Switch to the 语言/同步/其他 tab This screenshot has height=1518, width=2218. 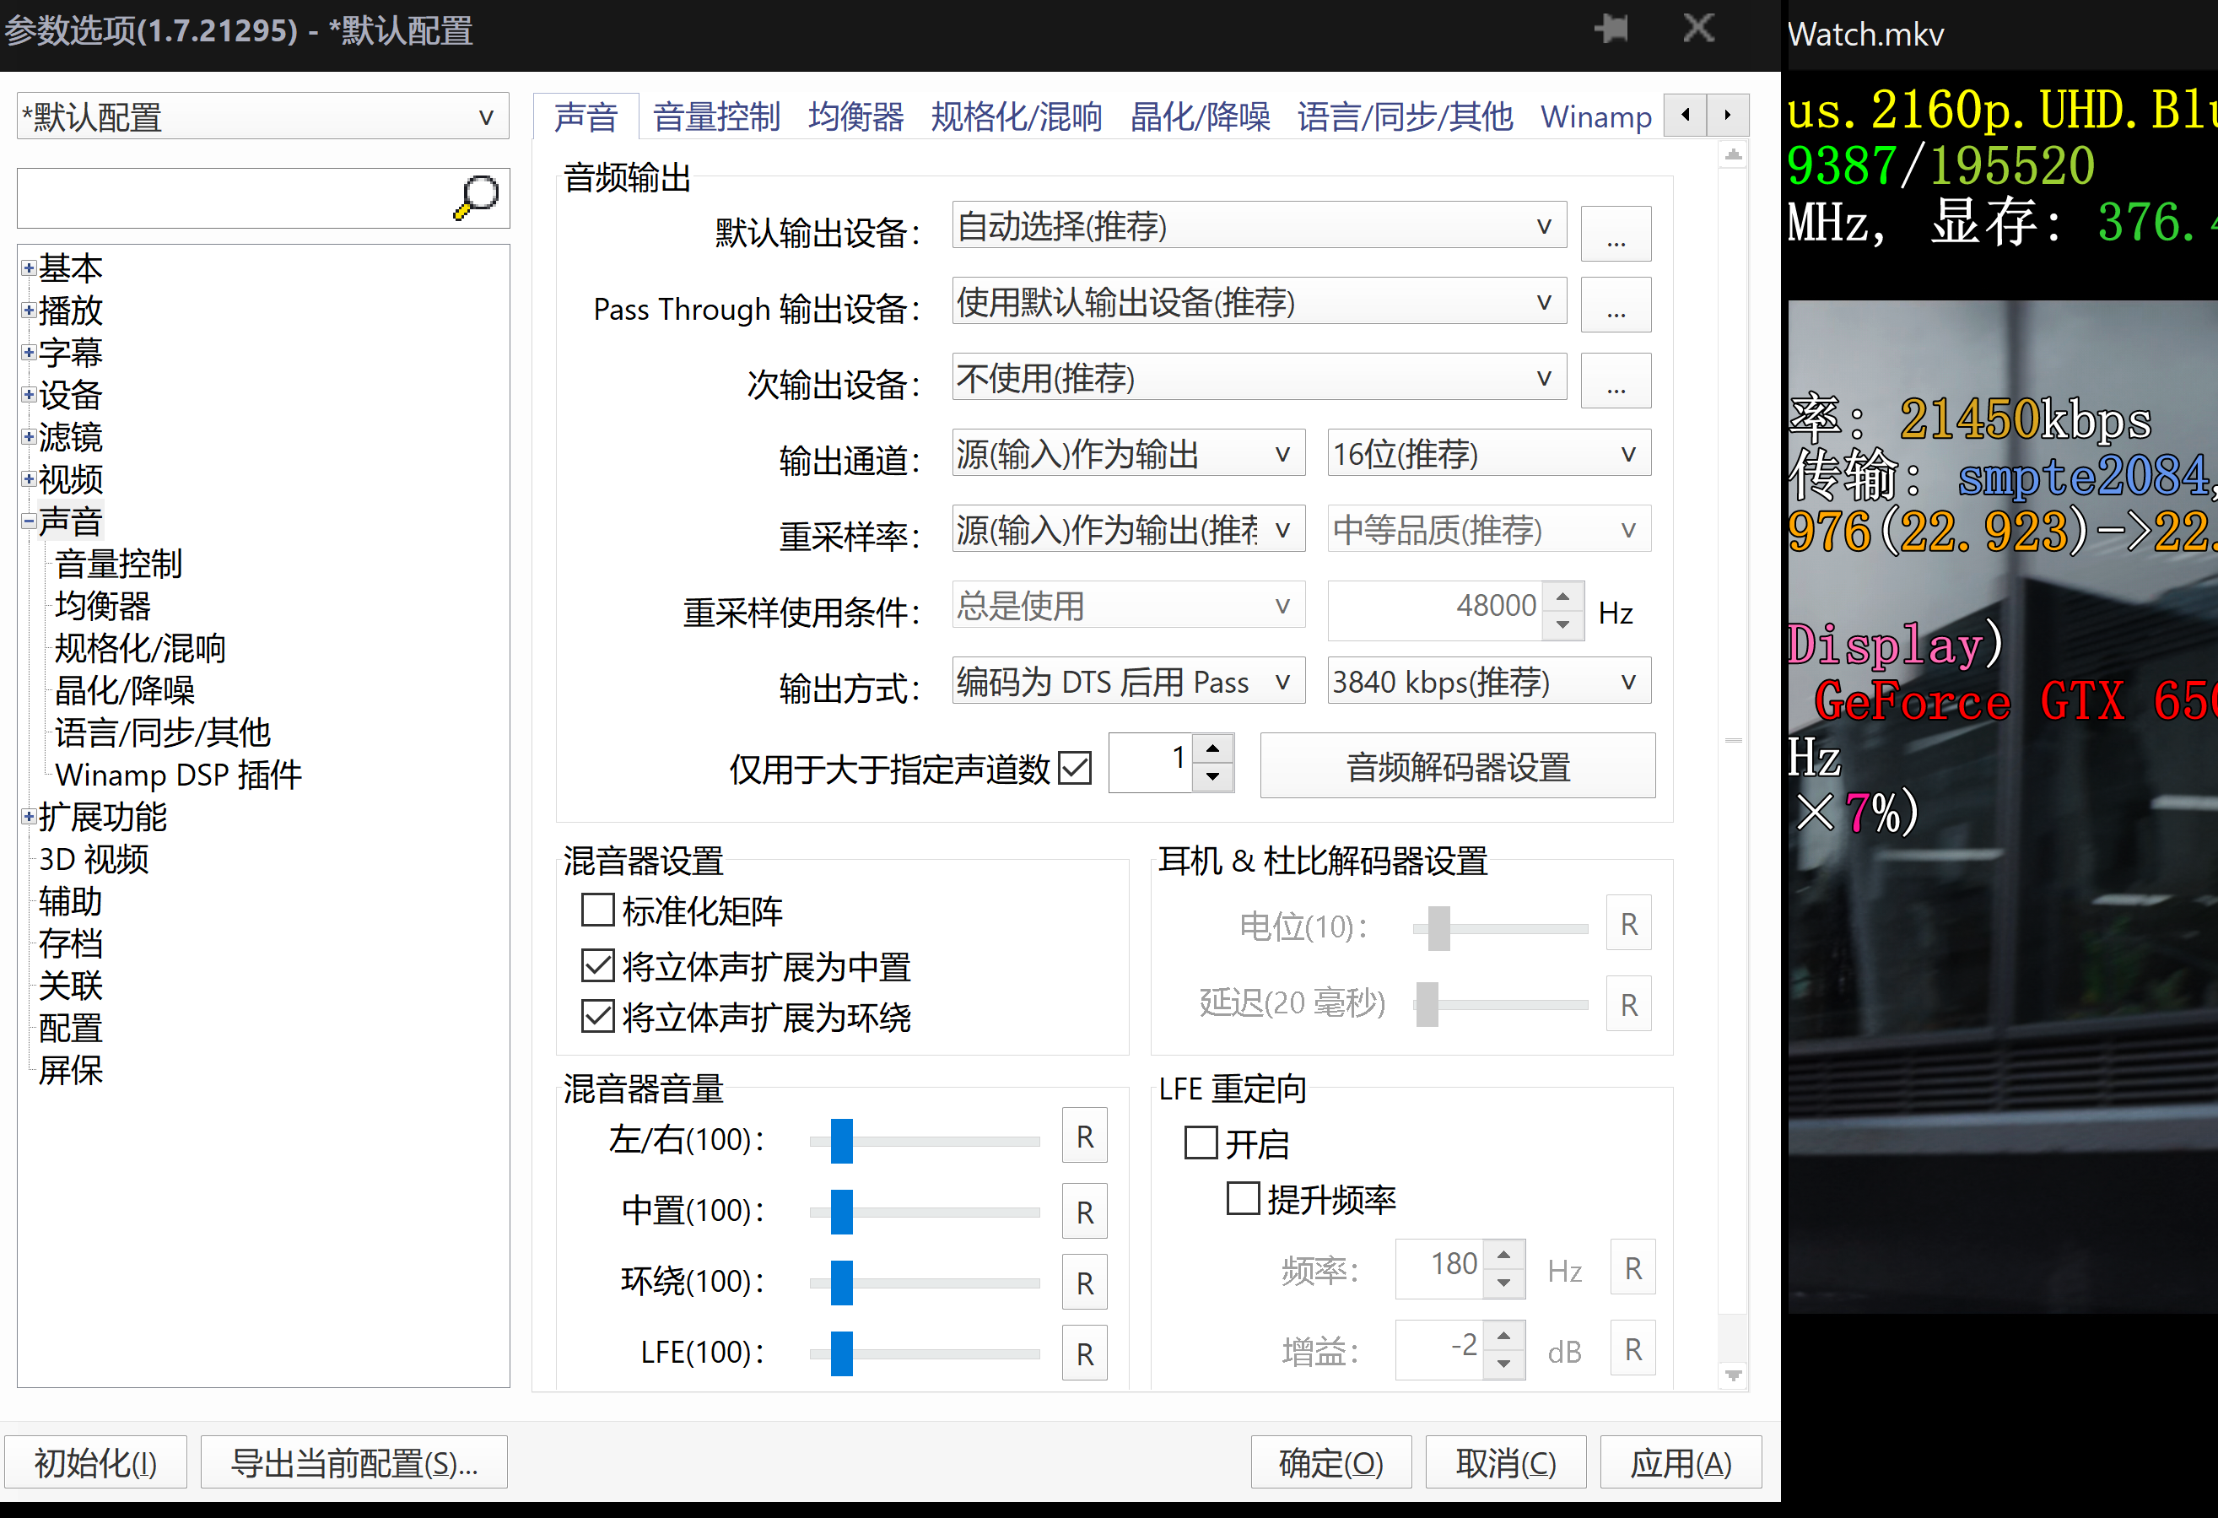pos(1404,116)
